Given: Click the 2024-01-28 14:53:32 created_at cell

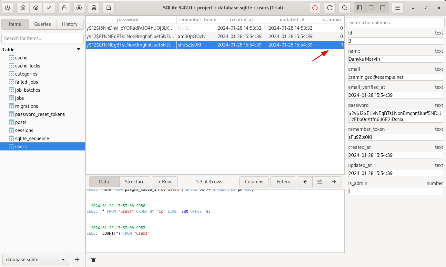Looking at the screenshot, I should pyautogui.click(x=241, y=28).
